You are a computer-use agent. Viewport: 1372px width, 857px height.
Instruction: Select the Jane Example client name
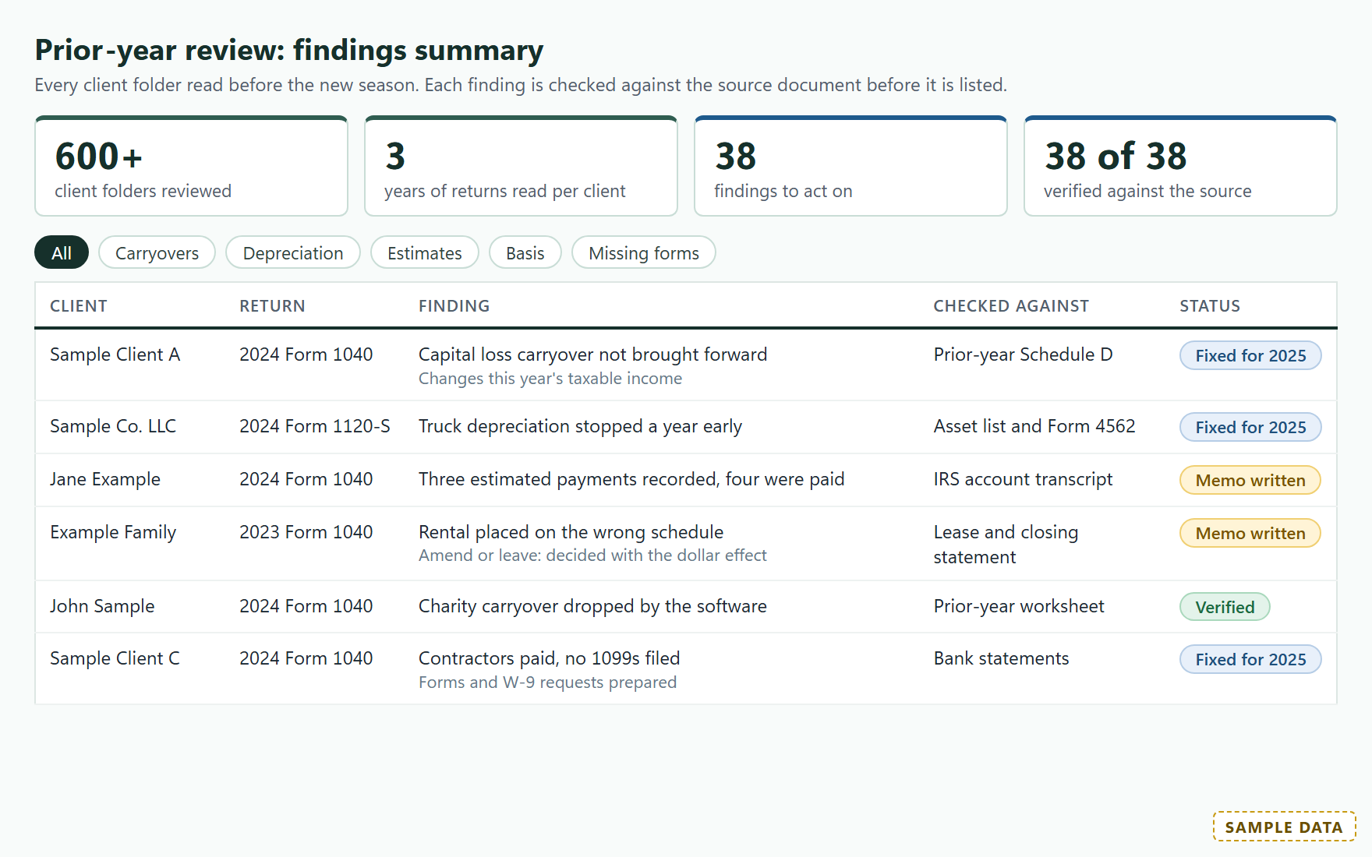105,479
